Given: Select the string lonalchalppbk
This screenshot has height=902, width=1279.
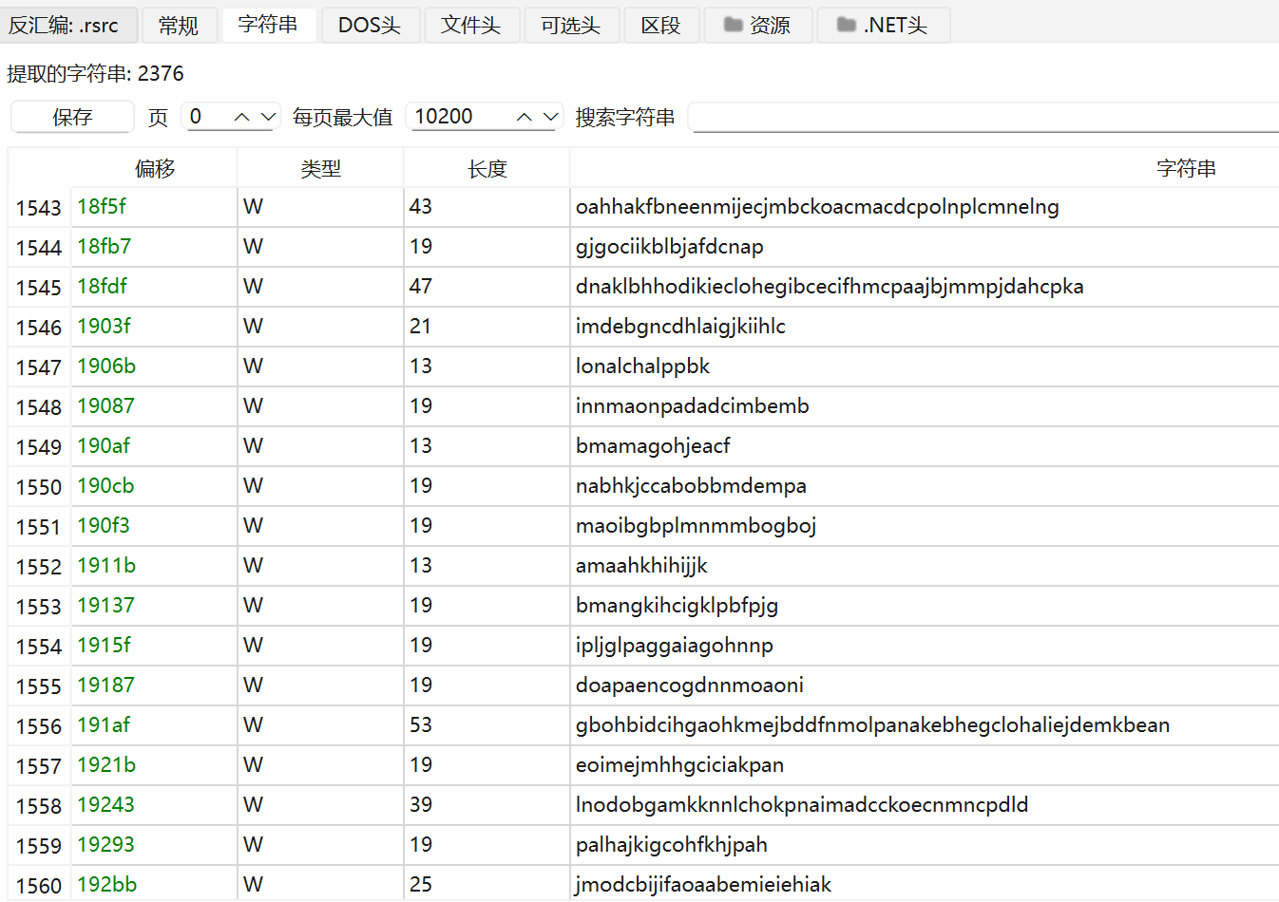Looking at the screenshot, I should (642, 366).
